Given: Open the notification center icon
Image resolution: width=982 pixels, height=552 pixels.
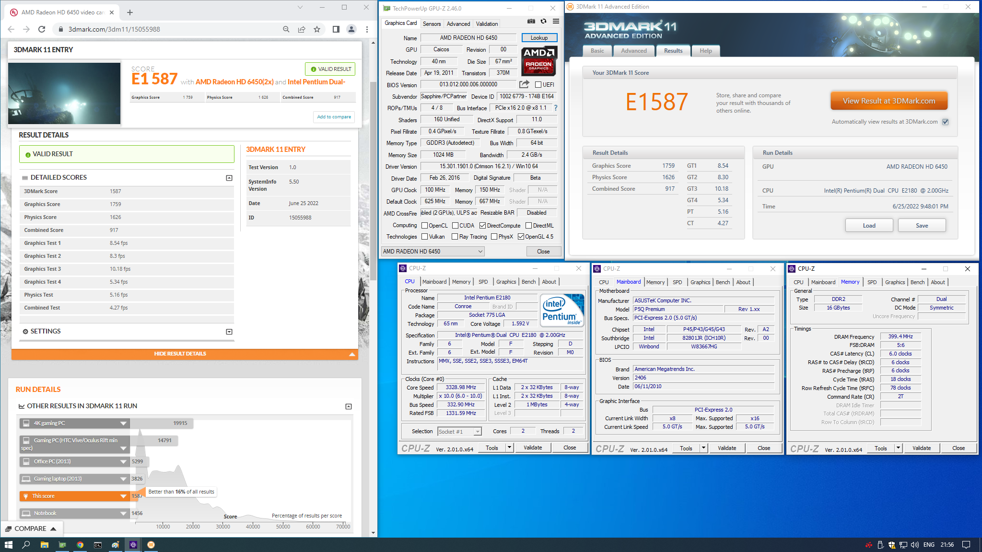Looking at the screenshot, I should [x=966, y=545].
